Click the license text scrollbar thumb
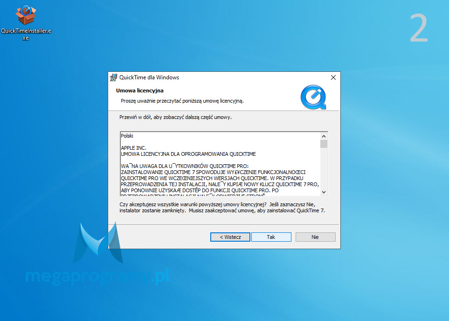The width and height of the screenshot is (449, 321). coord(324,144)
